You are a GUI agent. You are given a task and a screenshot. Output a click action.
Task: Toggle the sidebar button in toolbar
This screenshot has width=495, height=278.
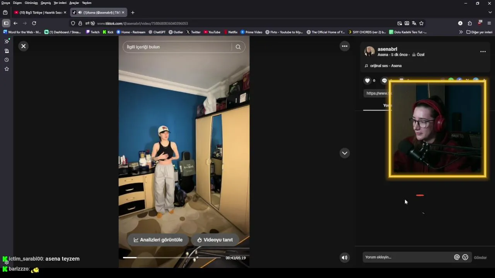pos(6,23)
